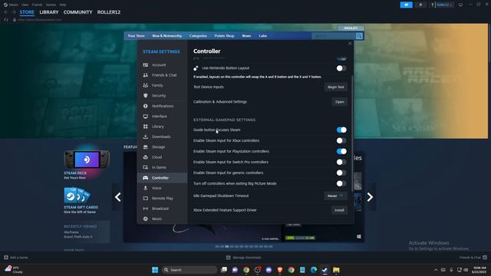Switch to the LIBRARY tab
The height and width of the screenshot is (276, 491).
pyautogui.click(x=49, y=12)
